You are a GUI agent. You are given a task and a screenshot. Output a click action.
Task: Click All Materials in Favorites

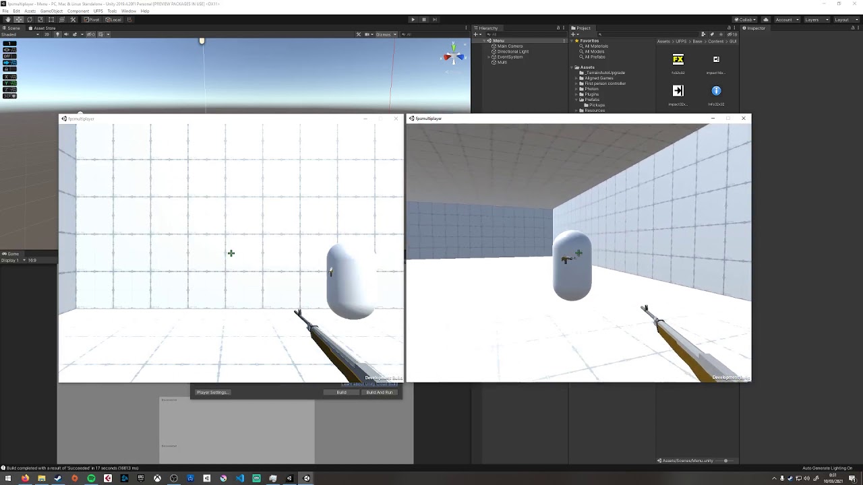pos(596,46)
